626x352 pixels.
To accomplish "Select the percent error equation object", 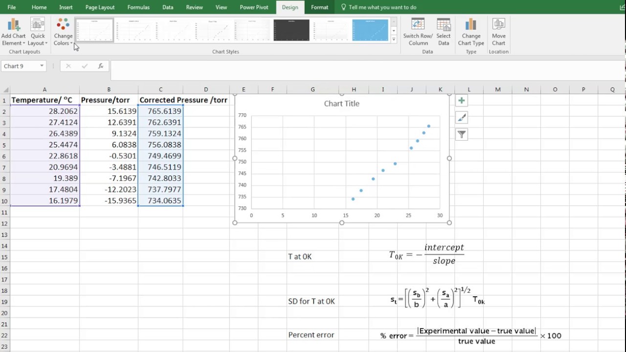I will [x=471, y=335].
